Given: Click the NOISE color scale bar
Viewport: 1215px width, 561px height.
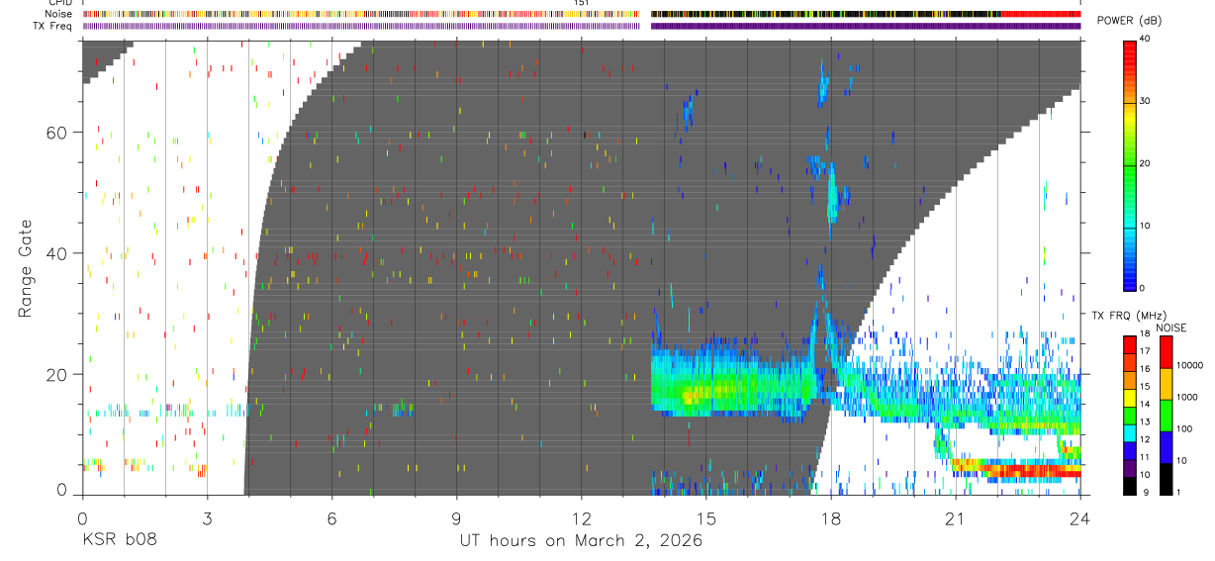Looking at the screenshot, I should (1167, 416).
